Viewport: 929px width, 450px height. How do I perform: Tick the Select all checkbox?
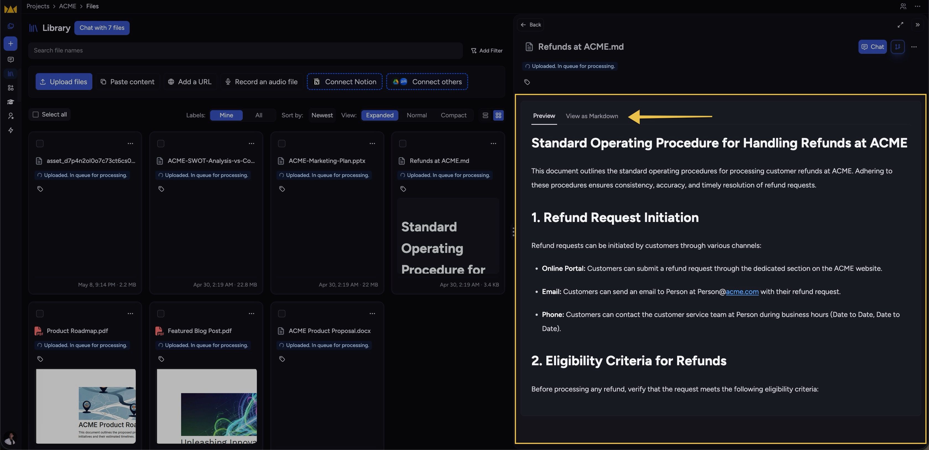[35, 115]
